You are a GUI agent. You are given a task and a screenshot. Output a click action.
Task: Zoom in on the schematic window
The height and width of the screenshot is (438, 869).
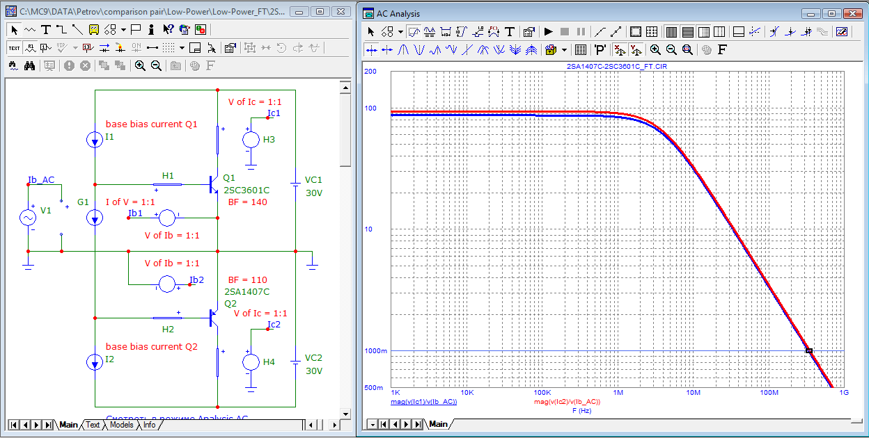click(140, 65)
